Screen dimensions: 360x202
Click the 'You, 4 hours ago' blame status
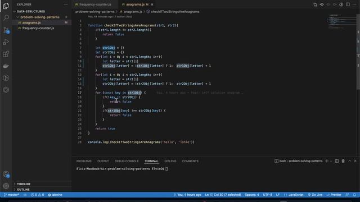187,195
